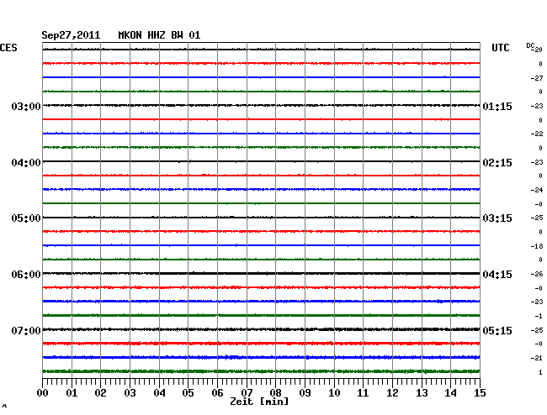Screen dimensions: 547x415
Task: Select minute tick label 06
Action: (217, 393)
